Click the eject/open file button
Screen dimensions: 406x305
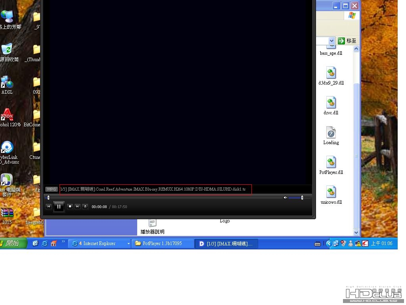[x=85, y=207]
